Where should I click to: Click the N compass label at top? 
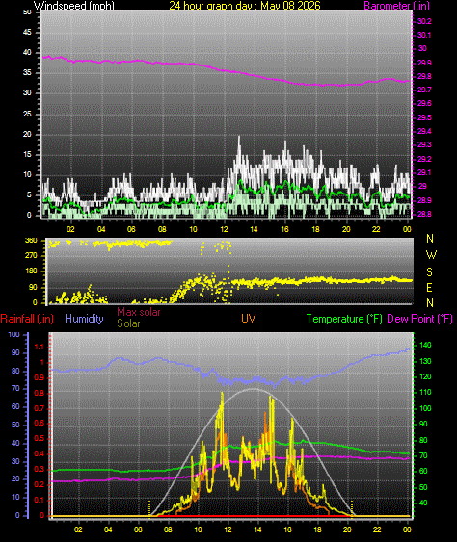430,239
